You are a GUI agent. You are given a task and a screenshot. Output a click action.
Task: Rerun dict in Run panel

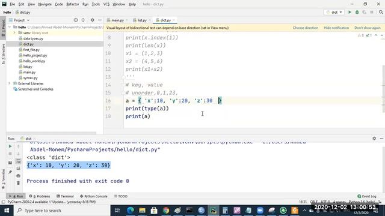pos(10,146)
